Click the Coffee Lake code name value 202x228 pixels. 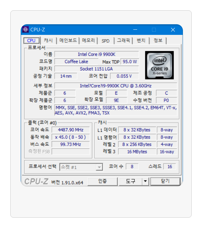click(x=76, y=61)
